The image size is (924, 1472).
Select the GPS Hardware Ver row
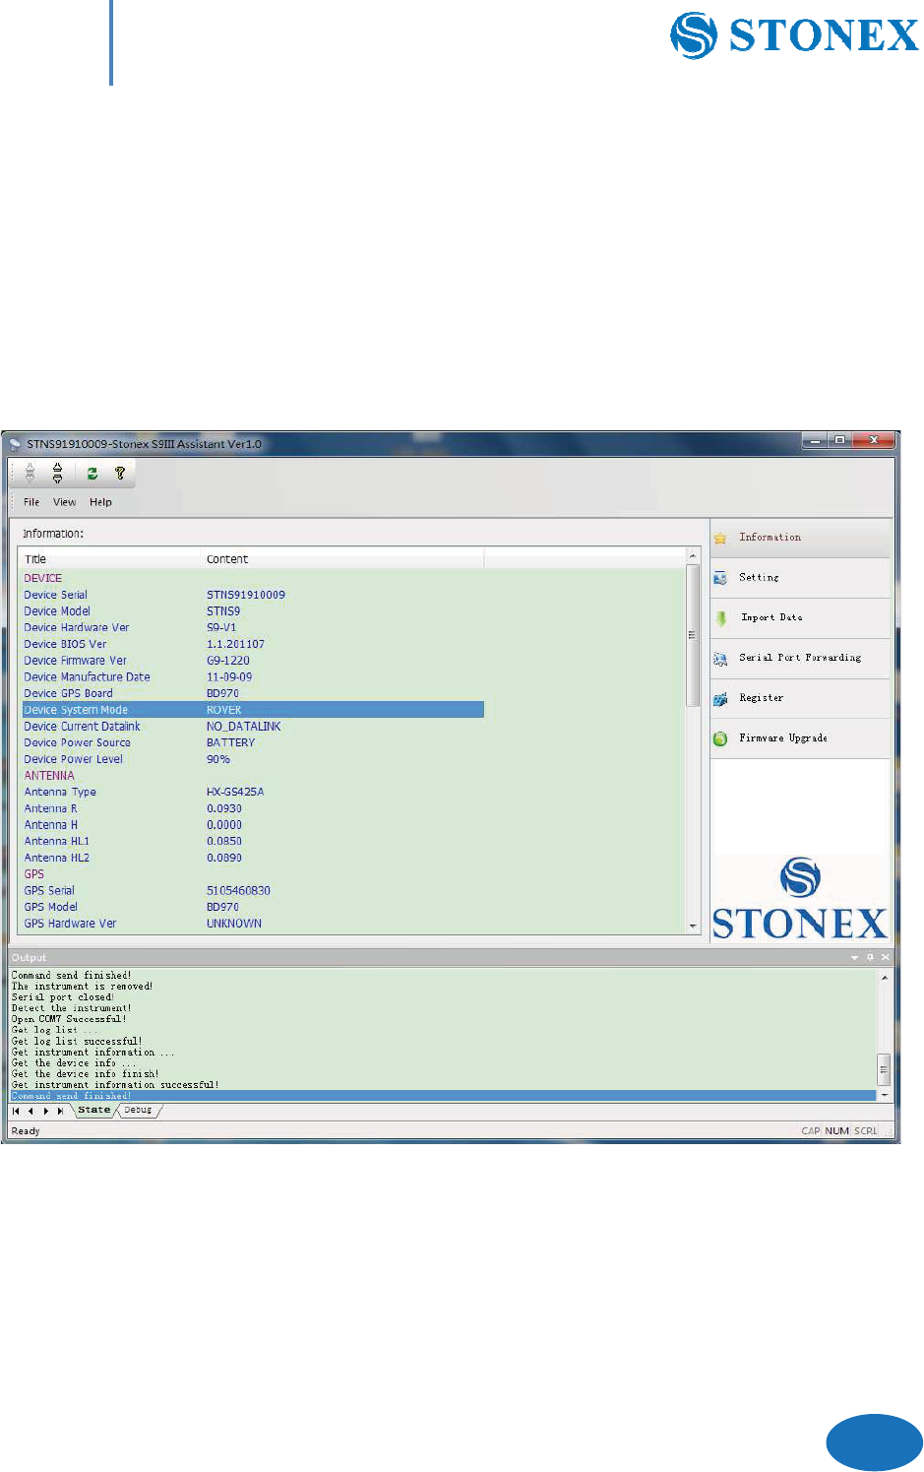(252, 924)
